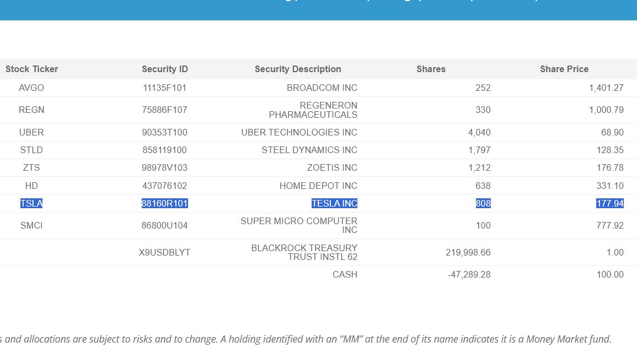The width and height of the screenshot is (637, 358).
Task: Click security ID 98978V103
Action: [x=164, y=167]
